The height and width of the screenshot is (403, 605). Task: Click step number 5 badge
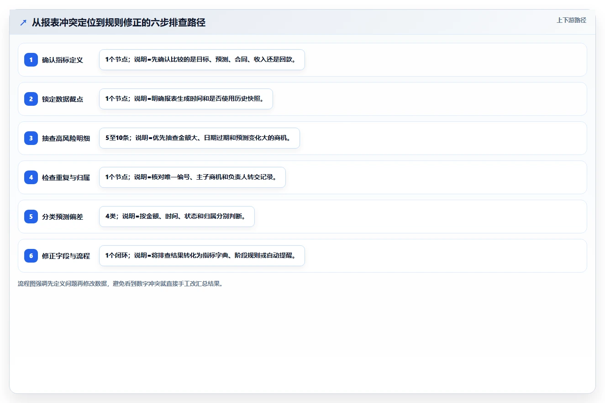coord(31,217)
